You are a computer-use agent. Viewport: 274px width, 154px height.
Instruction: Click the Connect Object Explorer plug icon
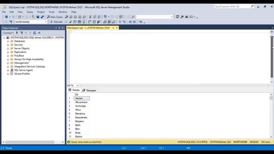17,33
